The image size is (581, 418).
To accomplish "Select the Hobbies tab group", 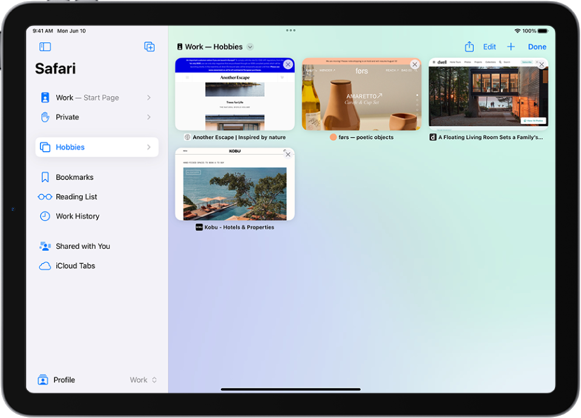I will (70, 147).
